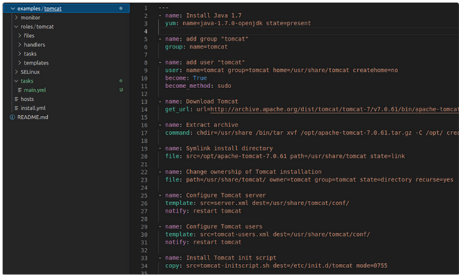Click 'Change ownership of Tomcat installation' text

[x=254, y=172]
